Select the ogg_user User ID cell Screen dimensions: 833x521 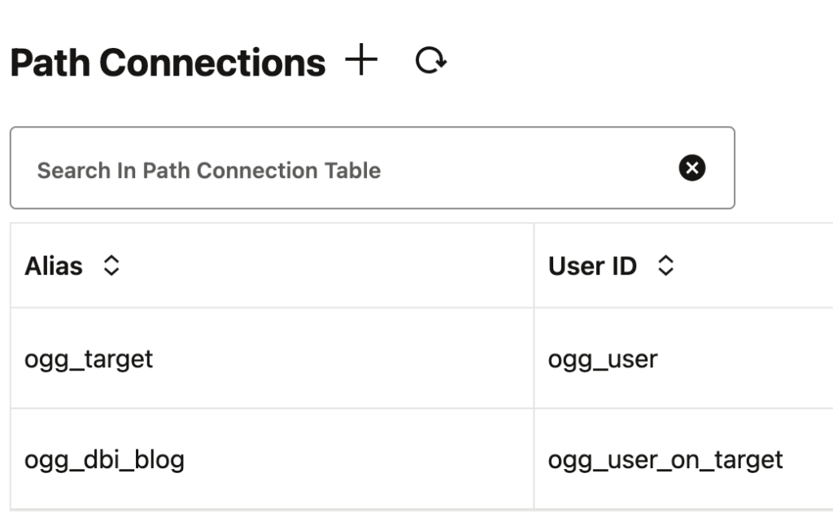pos(603,359)
